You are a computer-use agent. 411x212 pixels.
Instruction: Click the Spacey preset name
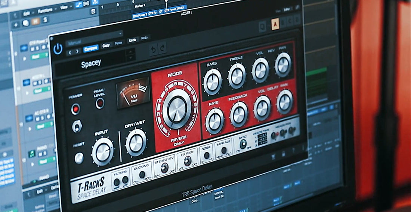click(x=91, y=63)
